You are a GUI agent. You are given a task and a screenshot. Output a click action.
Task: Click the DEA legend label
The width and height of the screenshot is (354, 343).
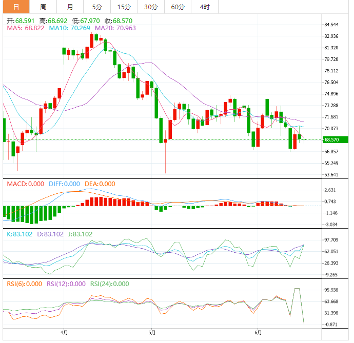click(x=100, y=184)
